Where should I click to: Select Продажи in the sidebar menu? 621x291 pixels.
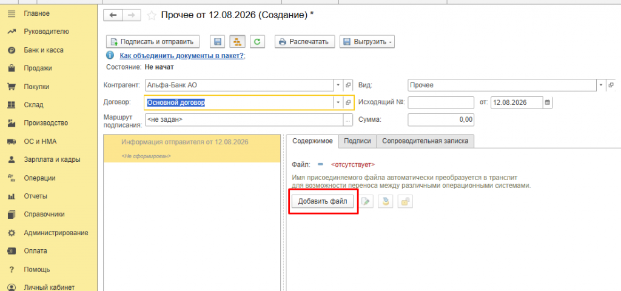38,68
